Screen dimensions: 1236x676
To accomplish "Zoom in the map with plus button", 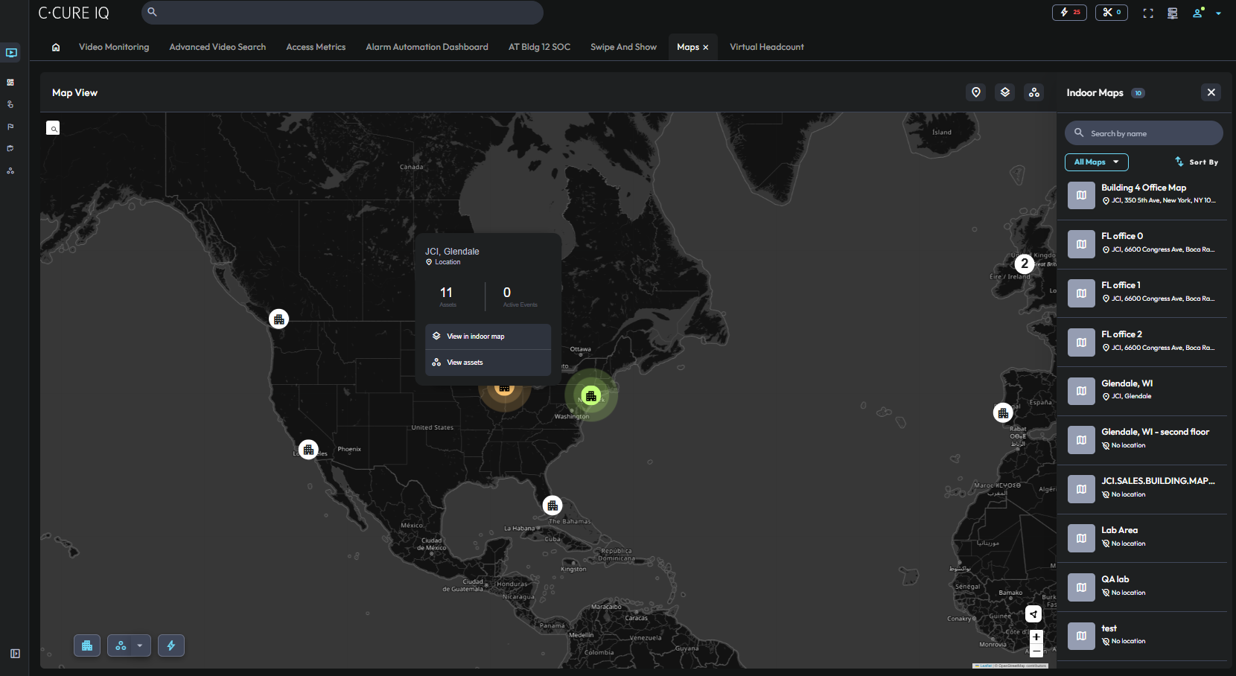I will coord(1036,637).
